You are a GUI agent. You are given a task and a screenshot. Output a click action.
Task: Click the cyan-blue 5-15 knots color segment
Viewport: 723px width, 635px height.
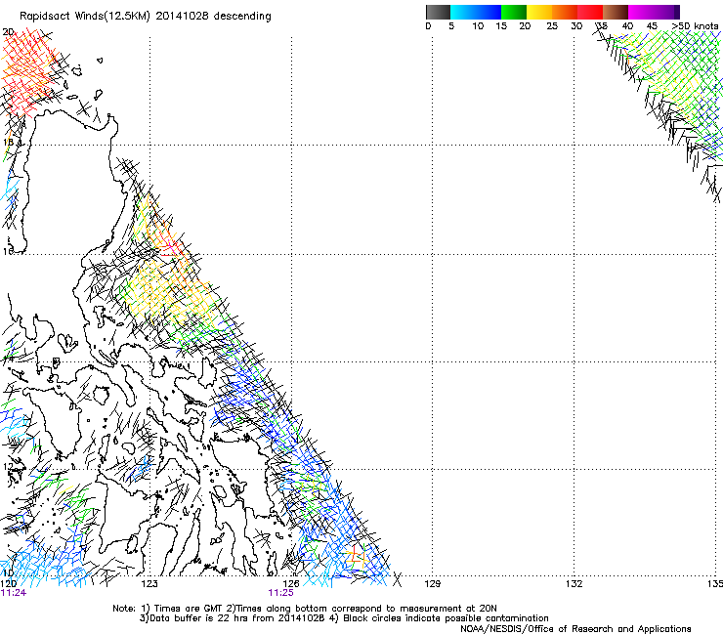pos(476,12)
